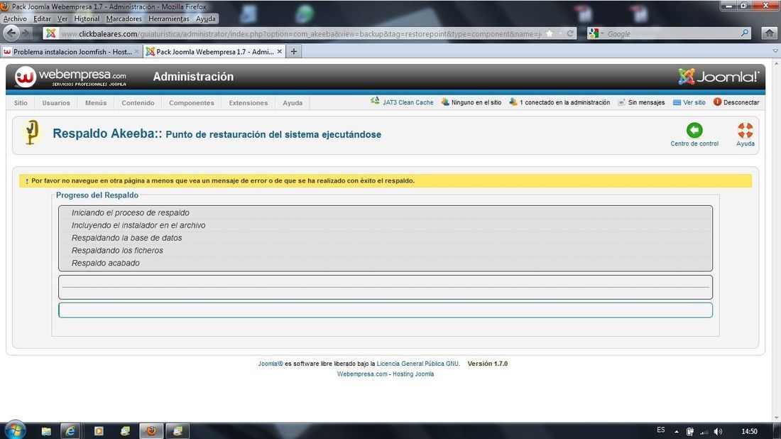This screenshot has width=781, height=439.
Task: Click the Joomla! logo in the header
Action: 719,76
